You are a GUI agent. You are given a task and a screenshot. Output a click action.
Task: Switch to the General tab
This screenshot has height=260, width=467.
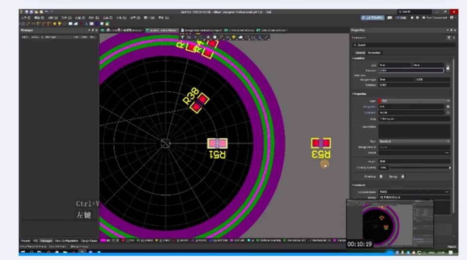point(360,53)
